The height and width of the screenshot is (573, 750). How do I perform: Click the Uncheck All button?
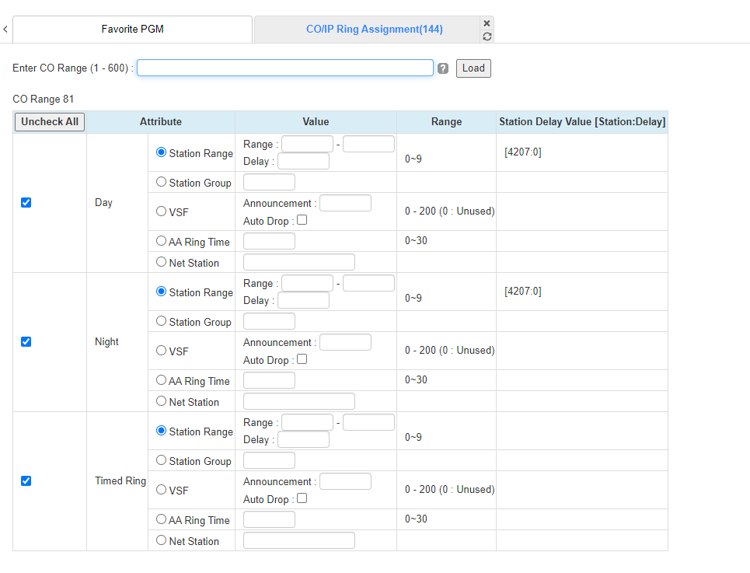[50, 122]
